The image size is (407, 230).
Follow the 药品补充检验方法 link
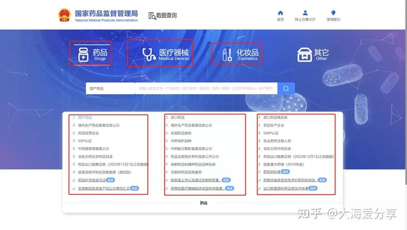coord(92,180)
